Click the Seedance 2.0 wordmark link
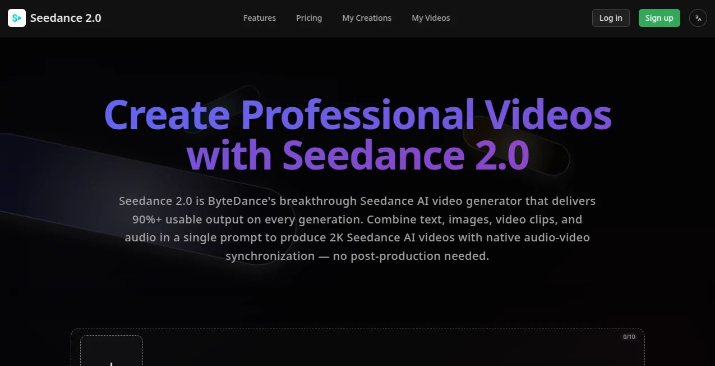715x366 pixels. [x=66, y=18]
